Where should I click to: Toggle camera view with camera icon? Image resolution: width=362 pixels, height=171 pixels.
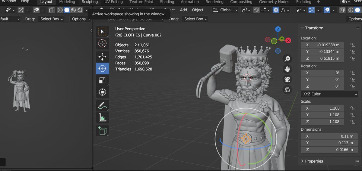pyautogui.click(x=287, y=79)
